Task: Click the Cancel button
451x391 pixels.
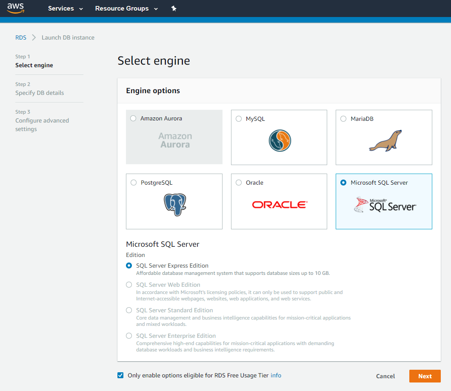Action: [x=385, y=376]
